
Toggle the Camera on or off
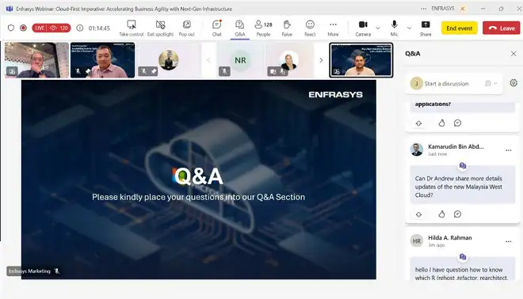pos(363,28)
